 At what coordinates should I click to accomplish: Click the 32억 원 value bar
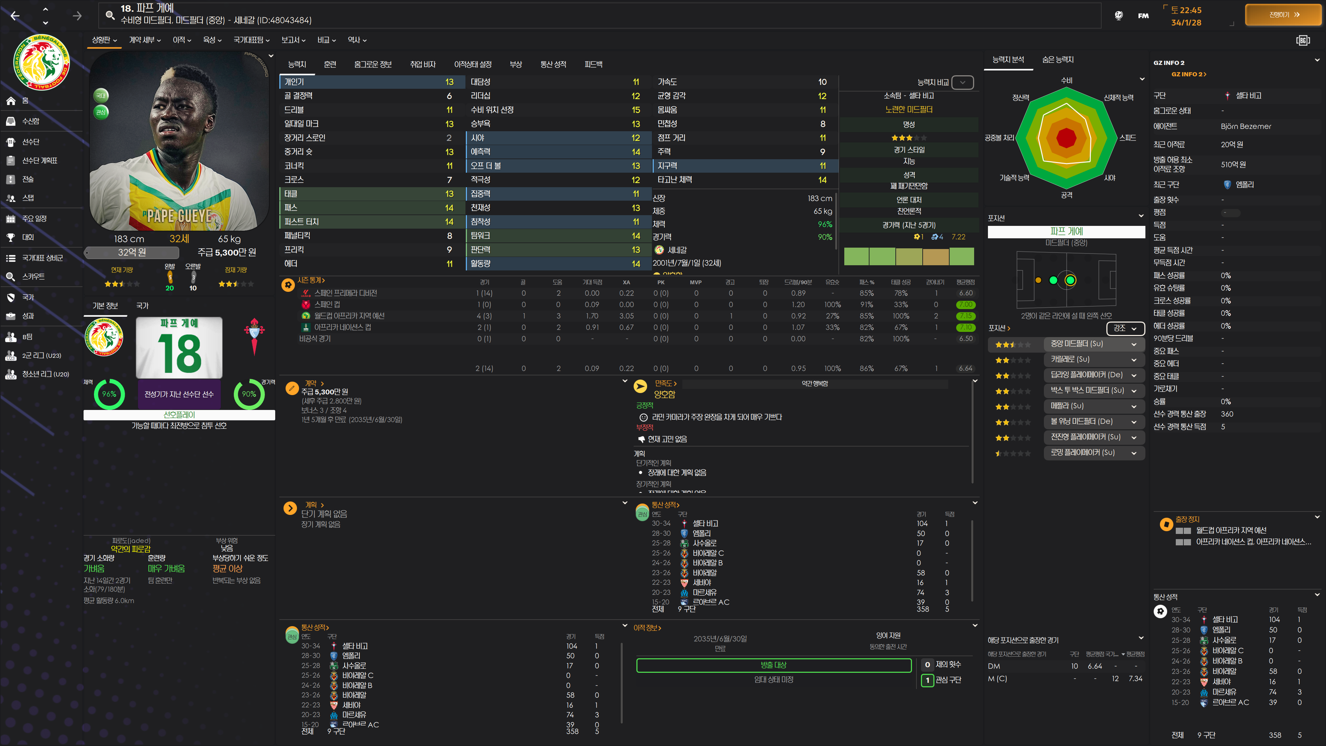click(132, 252)
